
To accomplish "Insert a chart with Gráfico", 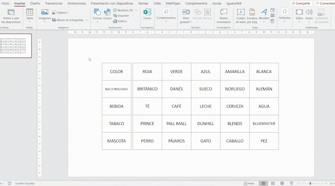I will pyautogui.click(x=120, y=21).
